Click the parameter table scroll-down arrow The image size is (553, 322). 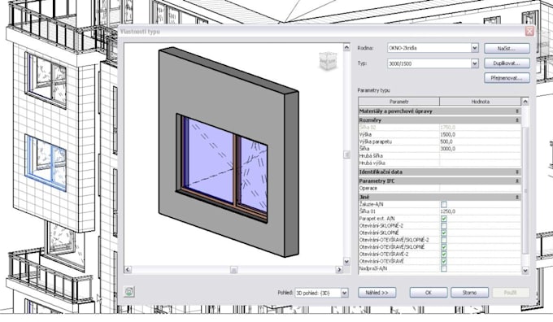525,271
